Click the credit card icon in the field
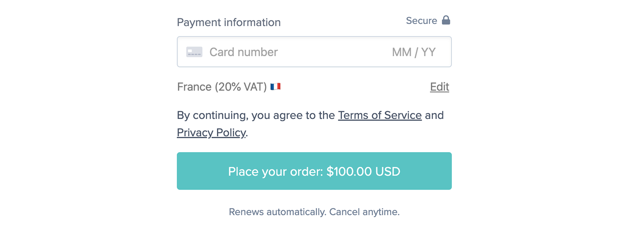Image resolution: width=628 pixels, height=231 pixels. (x=194, y=52)
